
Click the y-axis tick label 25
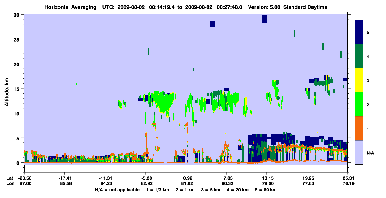click(x=17, y=39)
